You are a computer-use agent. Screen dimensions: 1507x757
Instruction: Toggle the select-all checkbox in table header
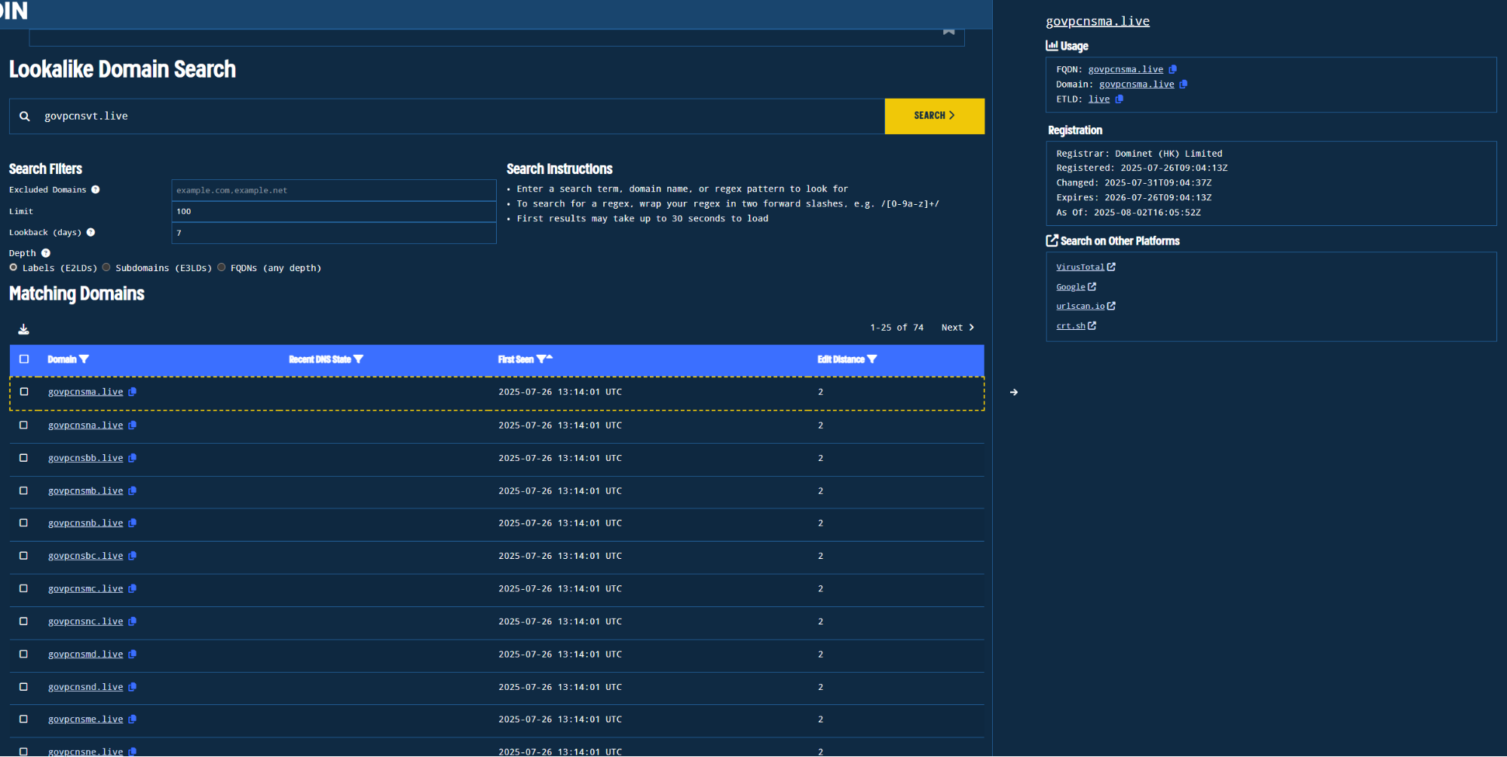(x=24, y=359)
